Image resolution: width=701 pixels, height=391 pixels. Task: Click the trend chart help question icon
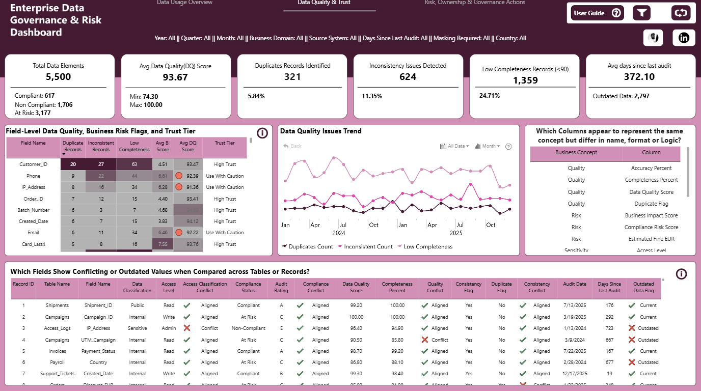pos(508,147)
